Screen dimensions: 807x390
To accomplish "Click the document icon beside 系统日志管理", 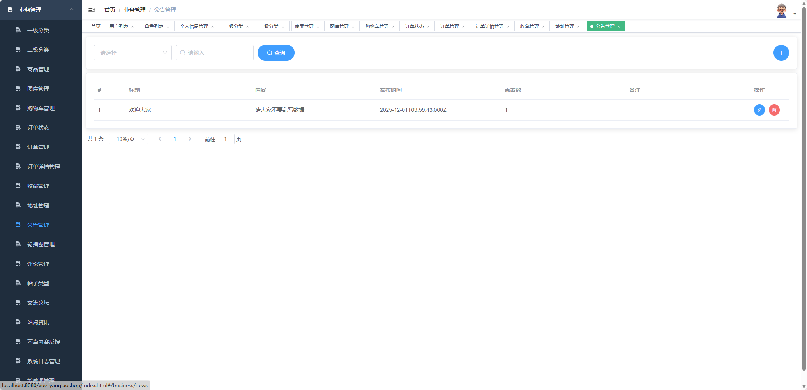I will click(18, 361).
